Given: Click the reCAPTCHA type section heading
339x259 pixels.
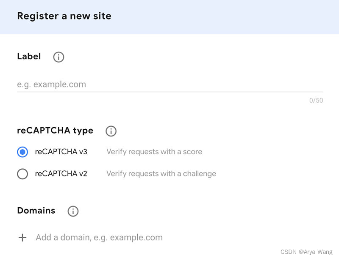Looking at the screenshot, I should (55, 131).
